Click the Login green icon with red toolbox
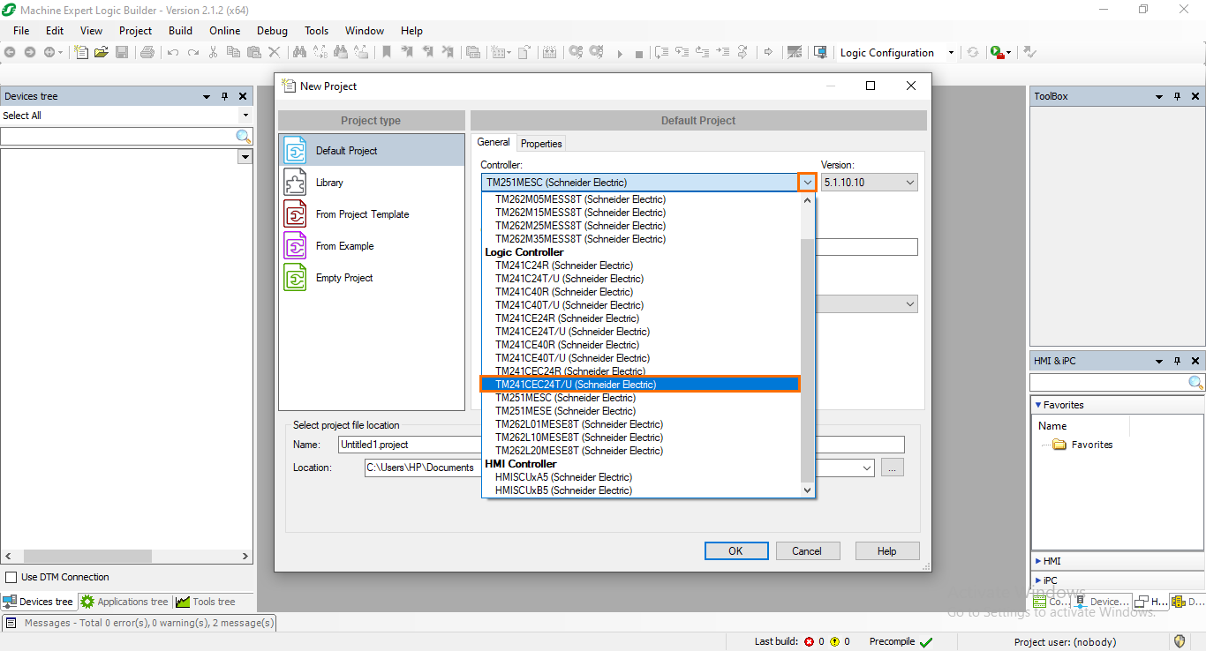 [998, 52]
